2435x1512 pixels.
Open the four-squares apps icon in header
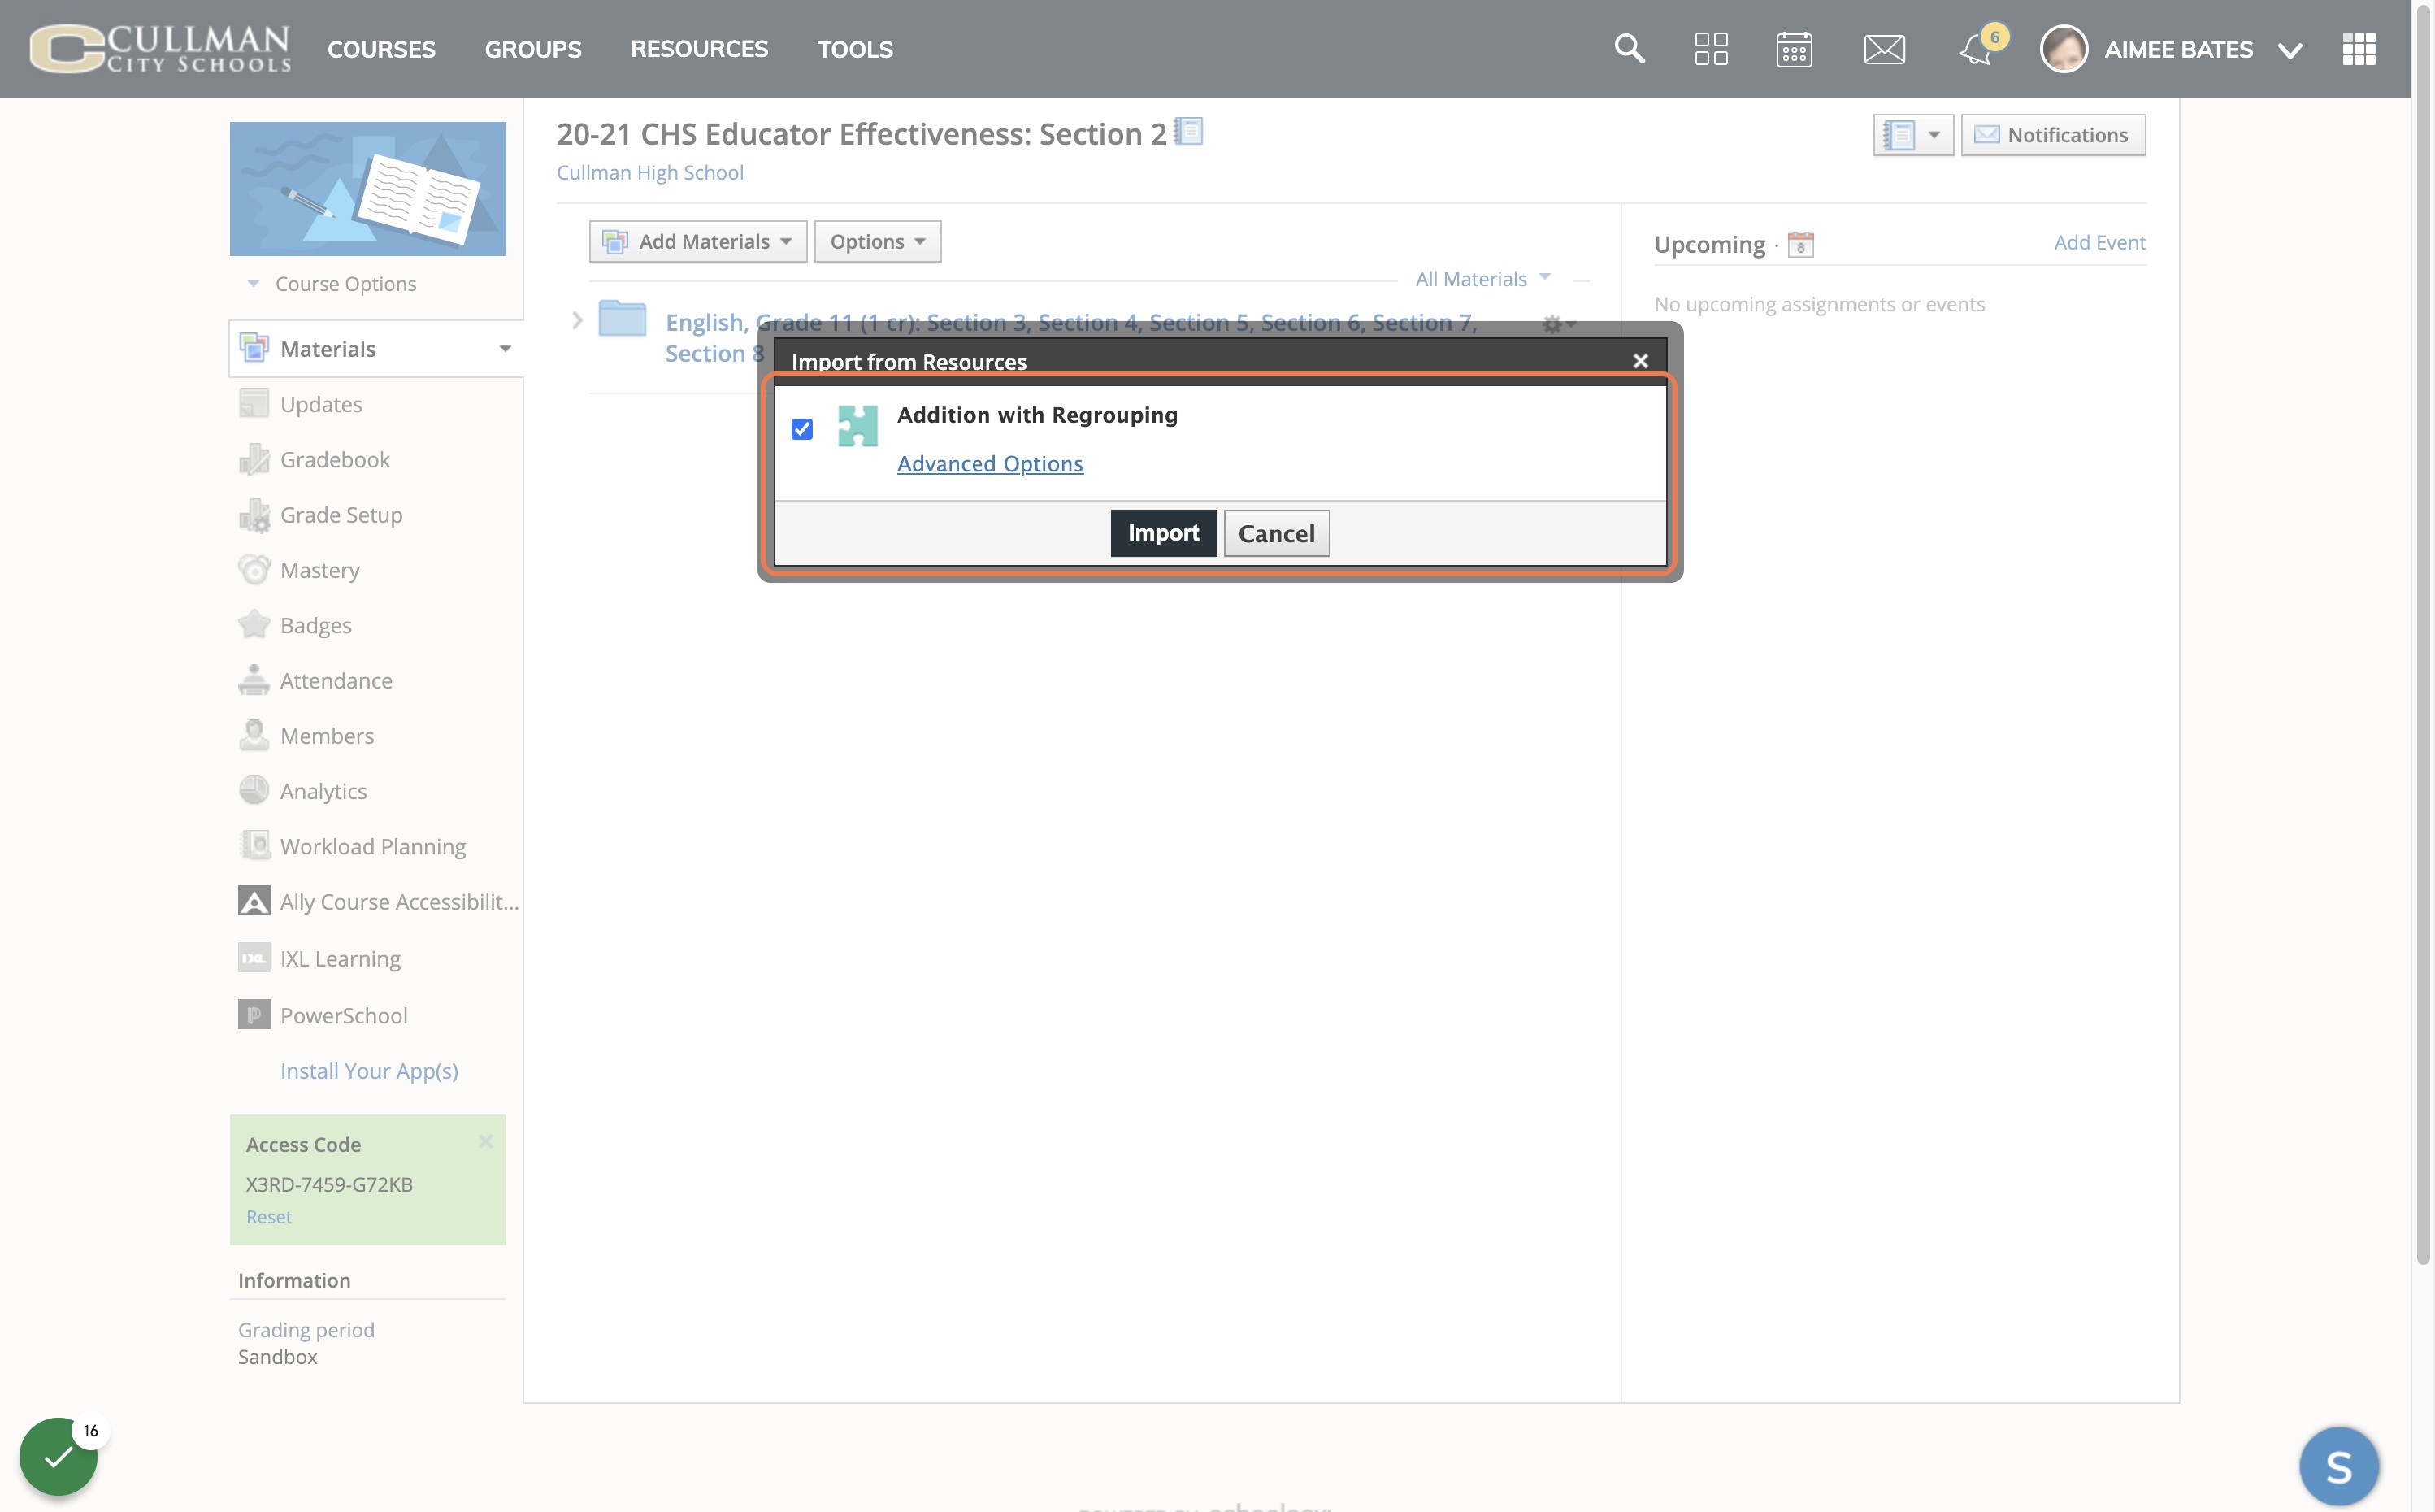[x=1712, y=49]
